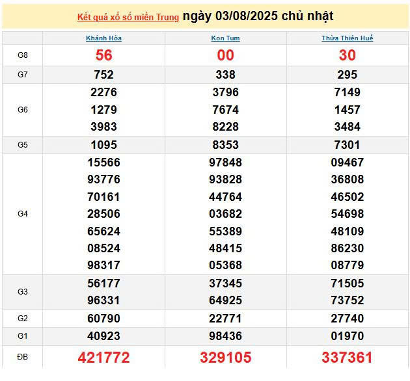Select G4 number 54698

click(348, 214)
